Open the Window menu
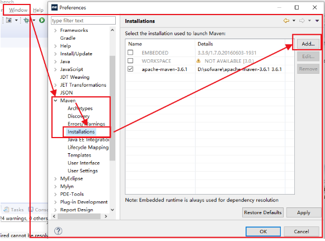The height and width of the screenshot is (241, 325). (x=18, y=10)
